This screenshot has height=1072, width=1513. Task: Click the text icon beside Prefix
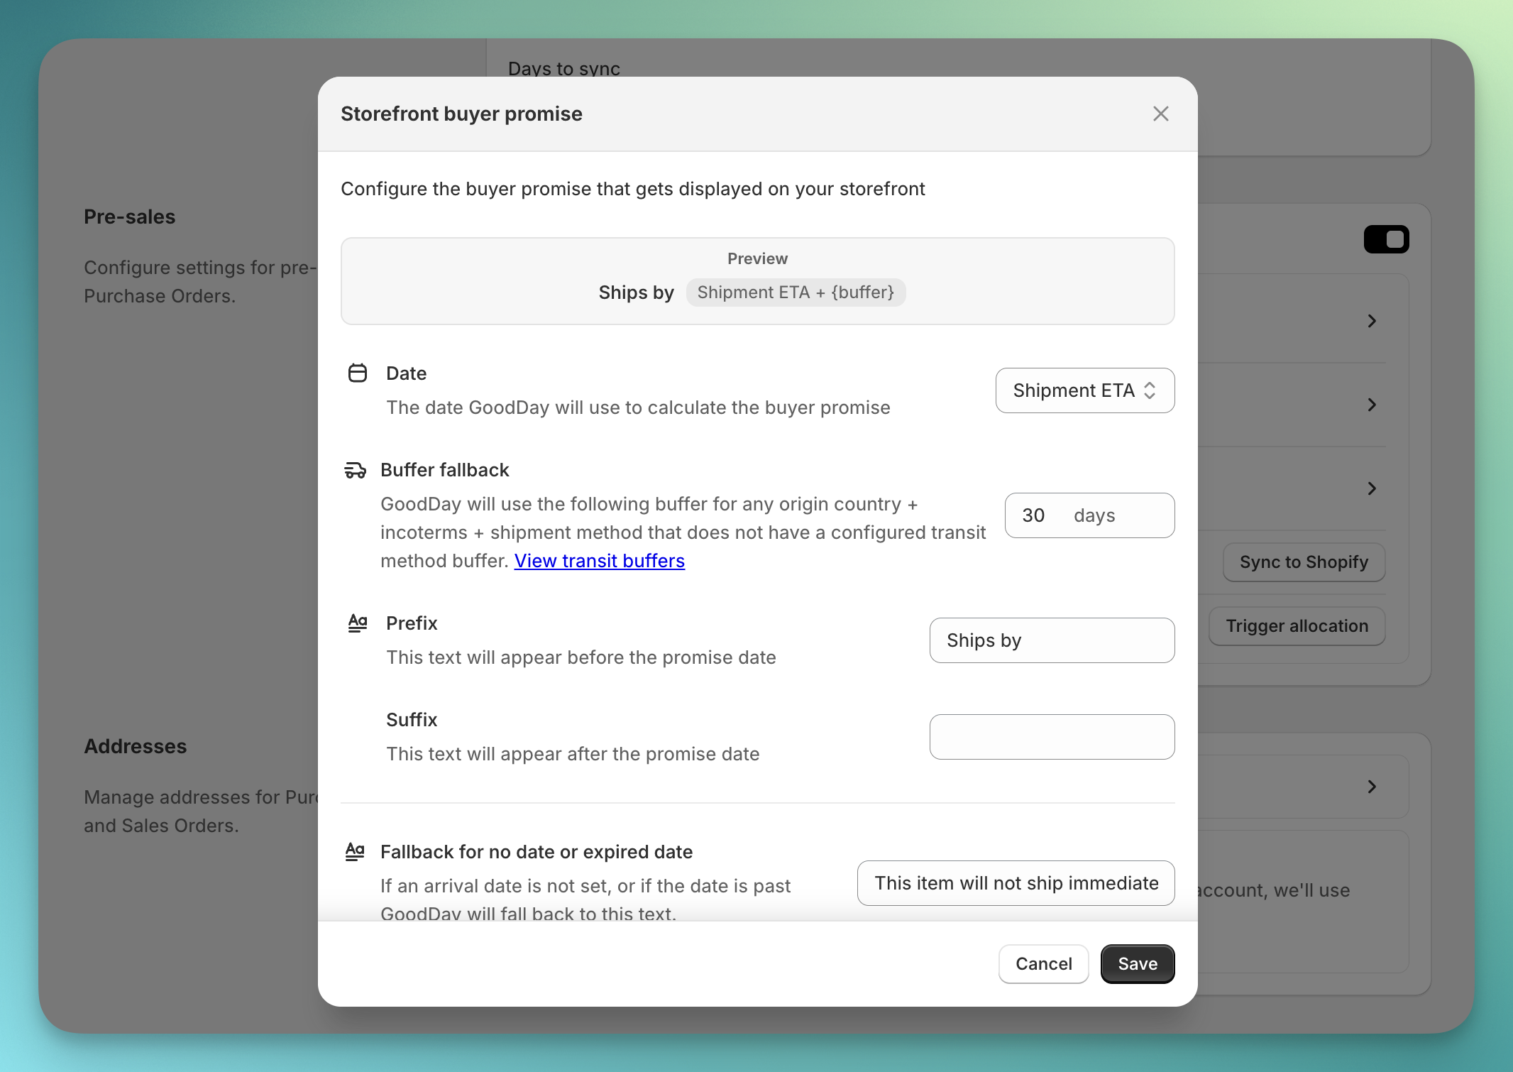(x=358, y=623)
